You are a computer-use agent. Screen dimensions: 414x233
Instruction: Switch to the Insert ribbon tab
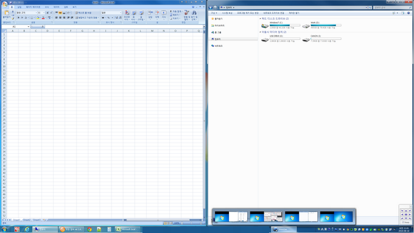pyautogui.click(x=19, y=7)
